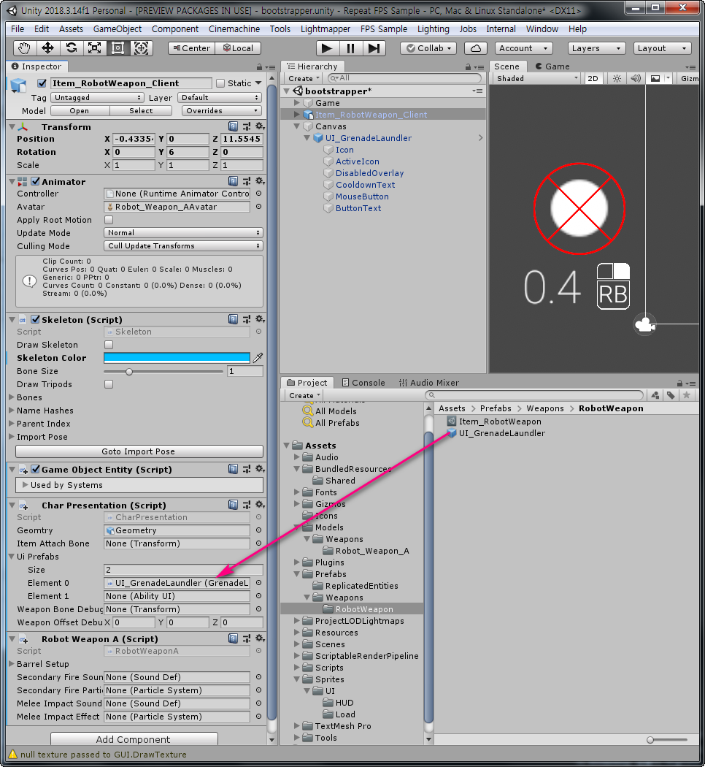Click object picker for Controller field
The height and width of the screenshot is (767, 705).
(258, 194)
